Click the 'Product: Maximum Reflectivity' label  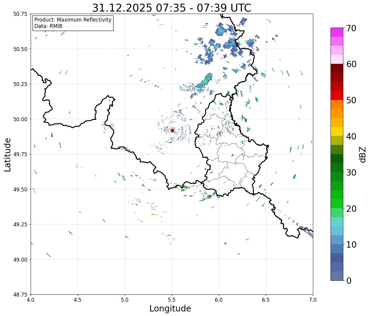pos(73,20)
